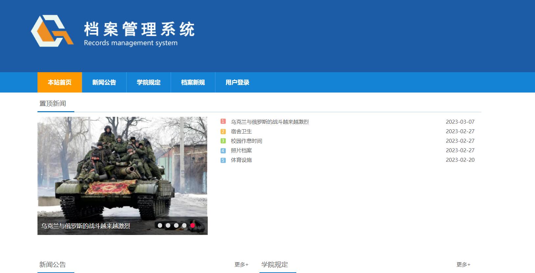Click the date 2023-02-20
The height and width of the screenshot is (273, 535).
(x=460, y=160)
